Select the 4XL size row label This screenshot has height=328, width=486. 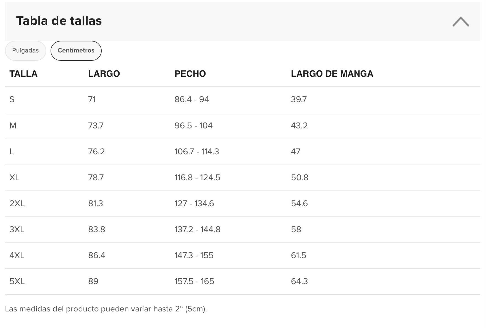[17, 255]
